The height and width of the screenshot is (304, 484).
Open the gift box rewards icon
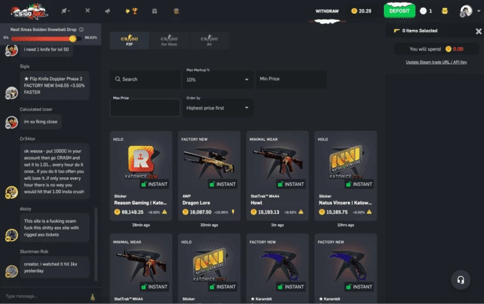tap(154, 11)
